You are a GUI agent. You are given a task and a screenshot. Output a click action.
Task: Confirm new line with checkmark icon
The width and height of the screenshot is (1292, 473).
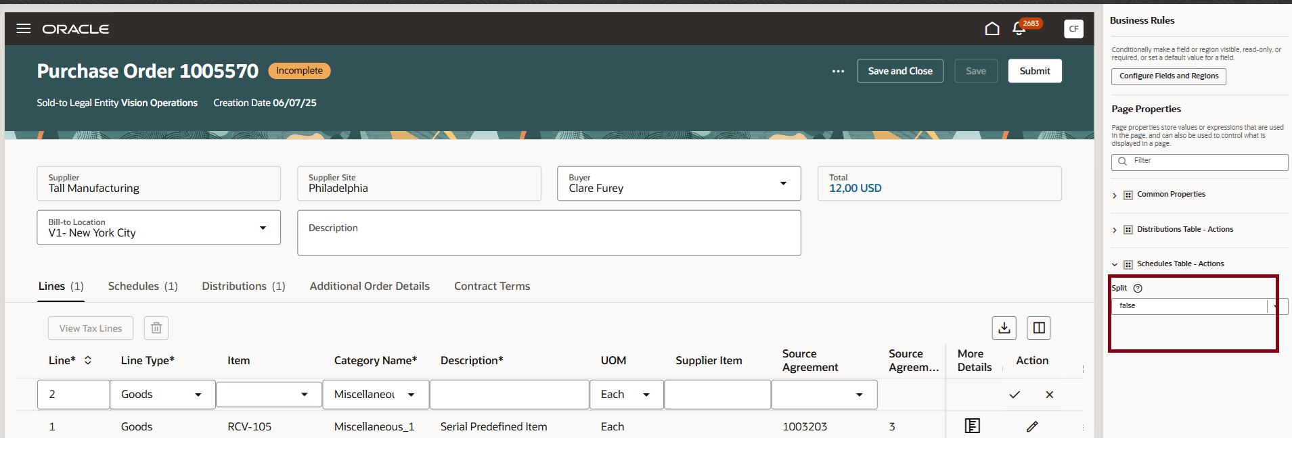(x=1015, y=395)
